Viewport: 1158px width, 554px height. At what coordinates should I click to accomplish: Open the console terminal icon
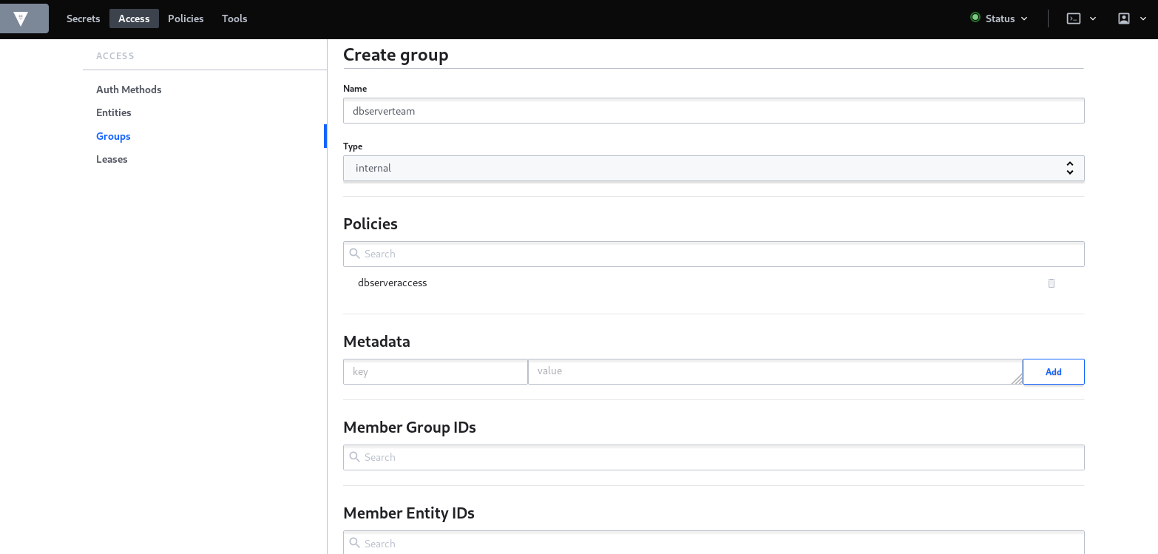[x=1073, y=18]
